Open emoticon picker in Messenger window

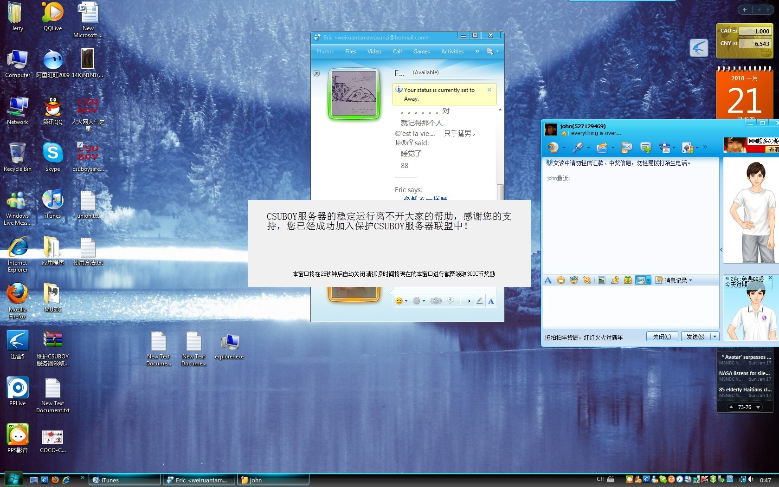399,301
